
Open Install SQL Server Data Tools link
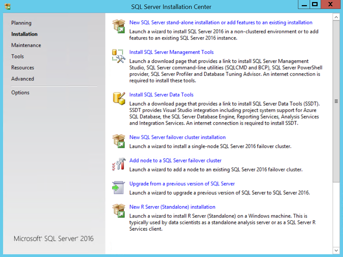pos(161,94)
